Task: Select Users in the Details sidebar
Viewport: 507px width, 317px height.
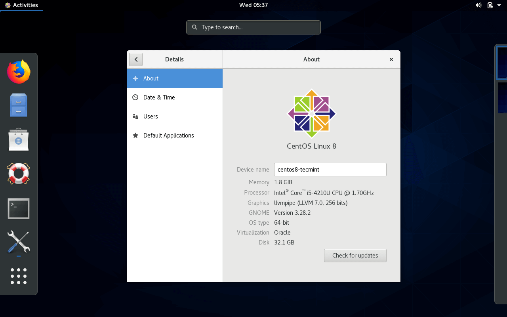Action: (x=151, y=116)
